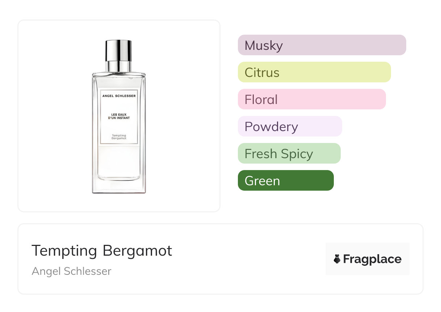Click the word Tempting in the product title
The width and height of the screenshot is (441, 312).
coord(64,251)
